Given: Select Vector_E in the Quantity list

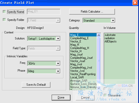Looking at the screenshot, I should coord(76,41).
